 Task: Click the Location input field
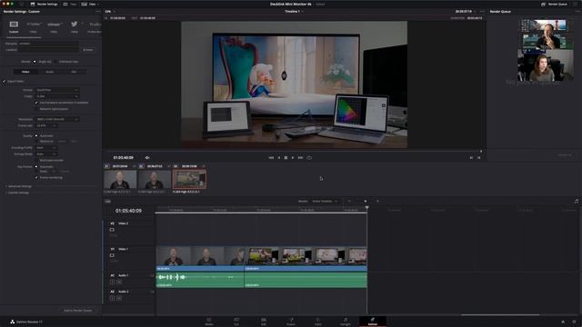(x=48, y=49)
